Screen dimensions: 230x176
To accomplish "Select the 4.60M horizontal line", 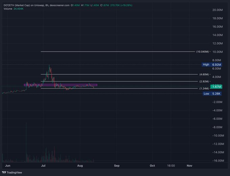I will (x=119, y=74).
